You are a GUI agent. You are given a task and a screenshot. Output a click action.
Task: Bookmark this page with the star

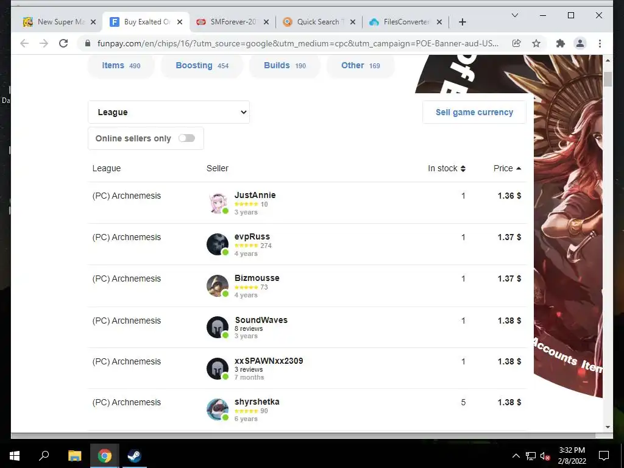click(x=536, y=43)
